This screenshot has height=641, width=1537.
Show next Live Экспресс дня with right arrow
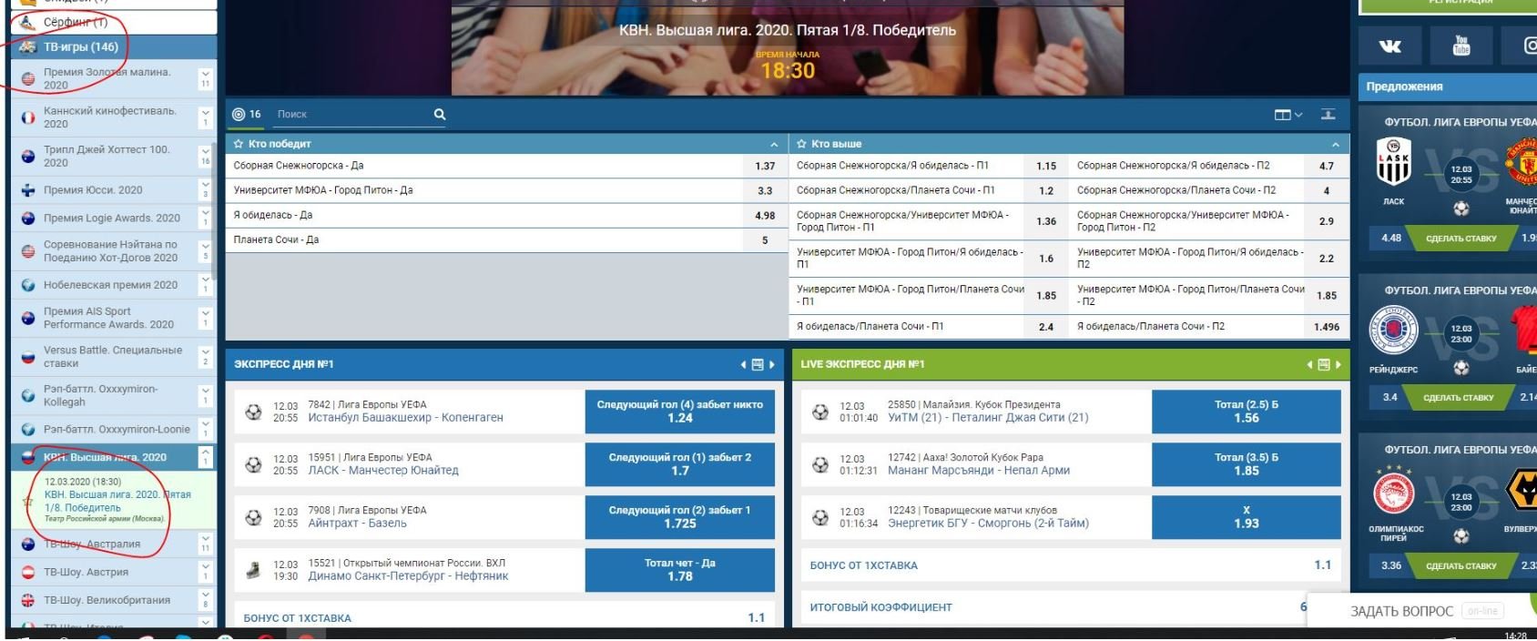click(1338, 365)
